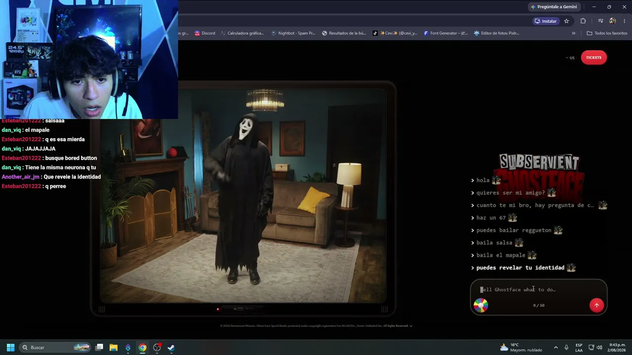632x355 pixels.
Task: Select the "baila el mapale" entry
Action: [504, 255]
